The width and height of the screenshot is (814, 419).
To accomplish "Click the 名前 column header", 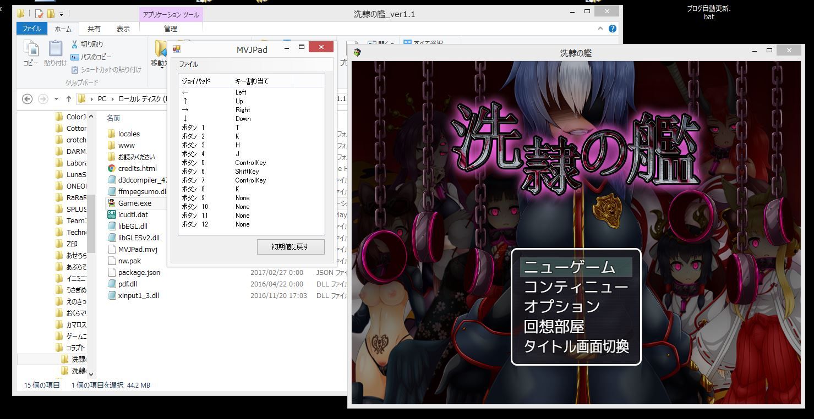I will click(113, 118).
